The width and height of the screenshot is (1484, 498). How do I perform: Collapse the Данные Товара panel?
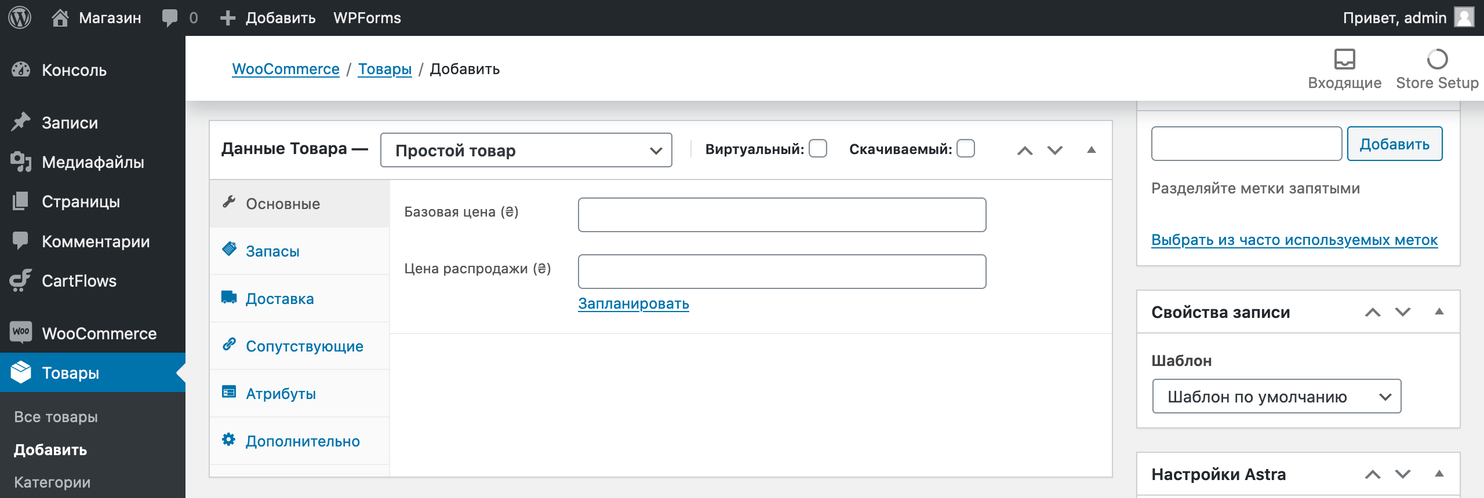coord(1092,150)
